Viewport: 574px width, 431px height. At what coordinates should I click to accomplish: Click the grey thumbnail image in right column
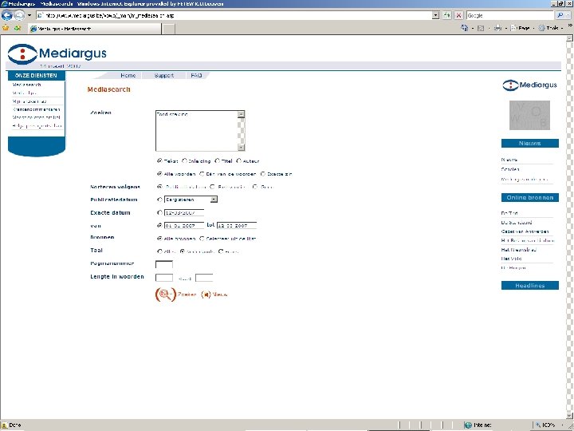point(529,115)
